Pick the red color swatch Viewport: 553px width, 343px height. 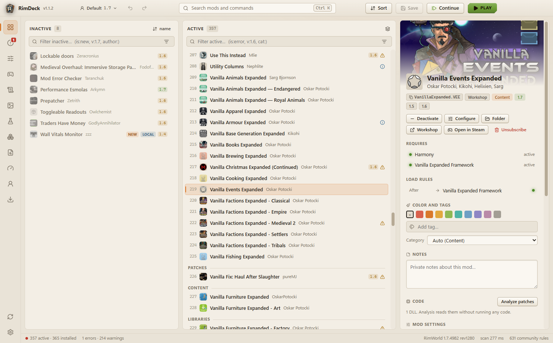coord(420,214)
